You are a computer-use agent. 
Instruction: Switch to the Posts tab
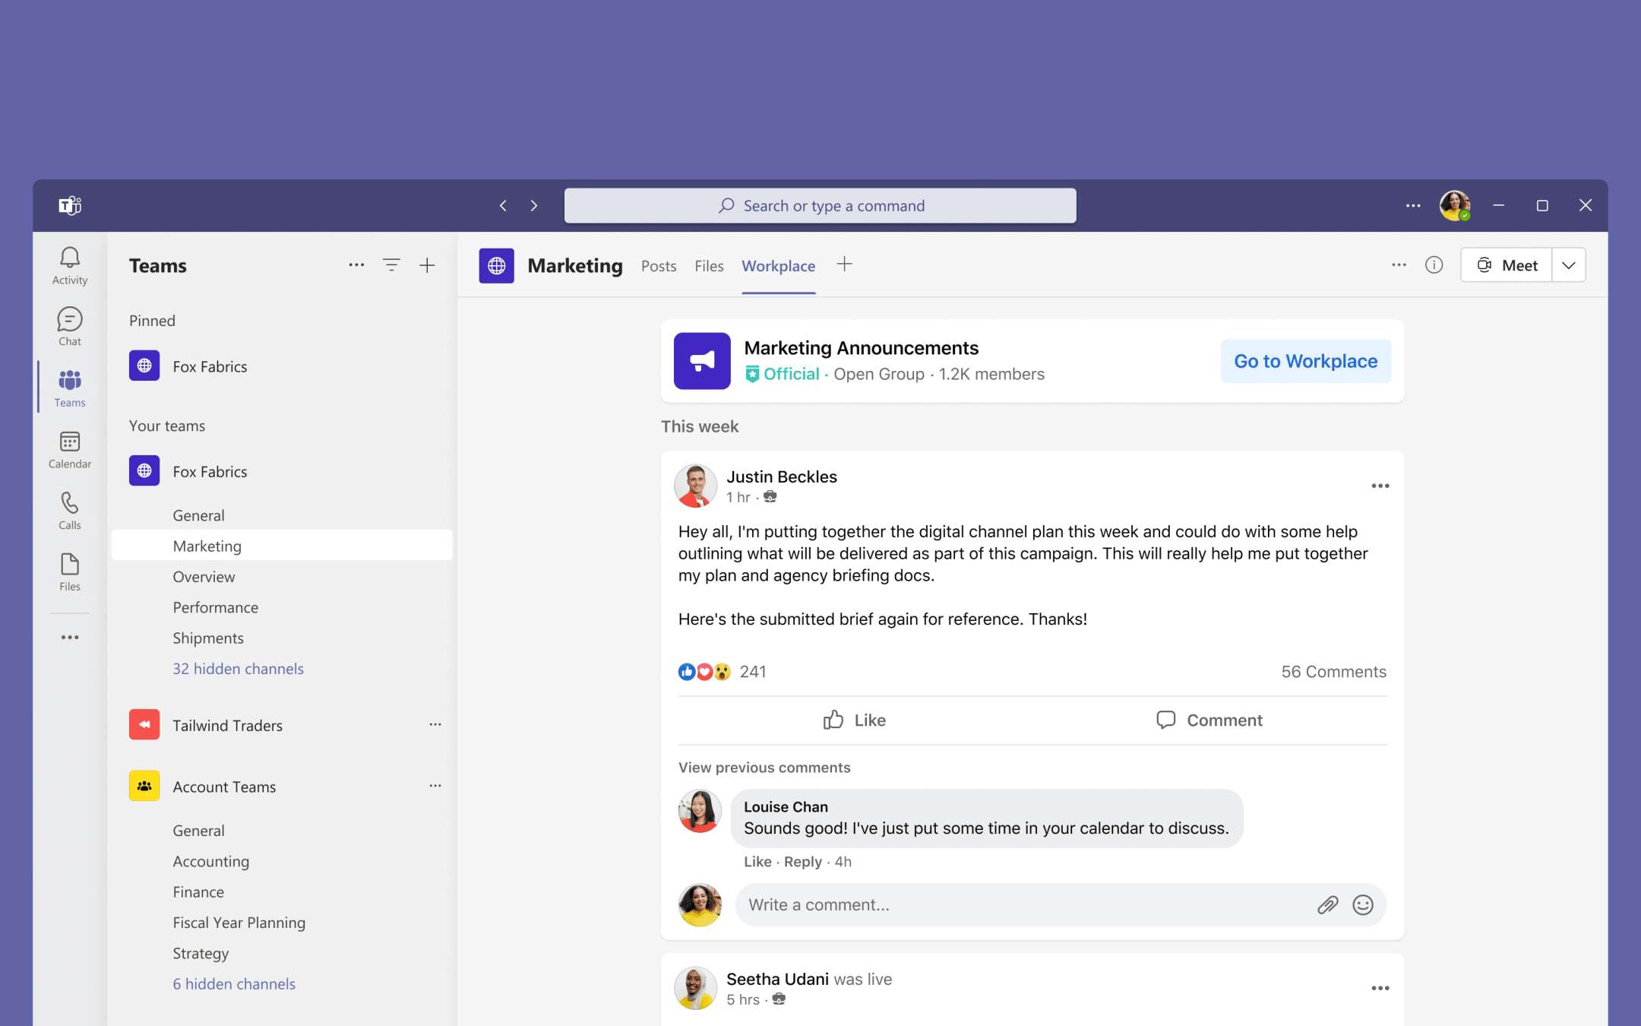tap(658, 266)
